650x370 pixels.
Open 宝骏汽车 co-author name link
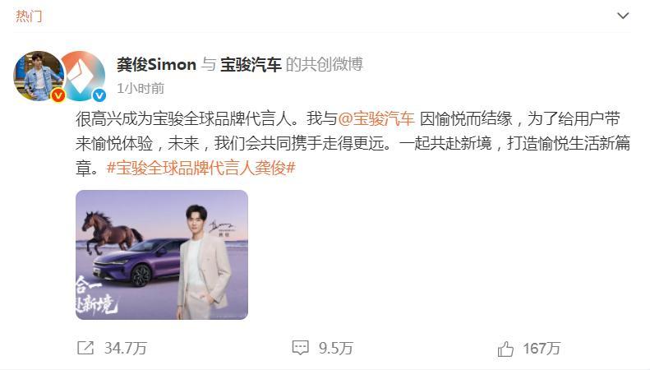tap(251, 65)
